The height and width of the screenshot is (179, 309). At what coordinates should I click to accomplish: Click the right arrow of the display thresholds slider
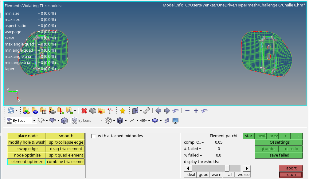(247, 168)
